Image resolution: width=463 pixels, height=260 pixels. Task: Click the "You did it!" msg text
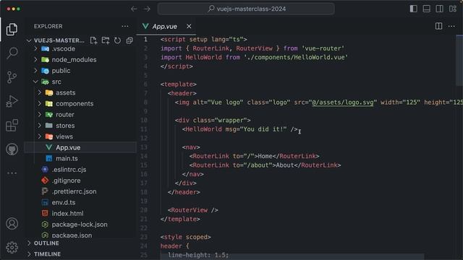tap(263, 129)
